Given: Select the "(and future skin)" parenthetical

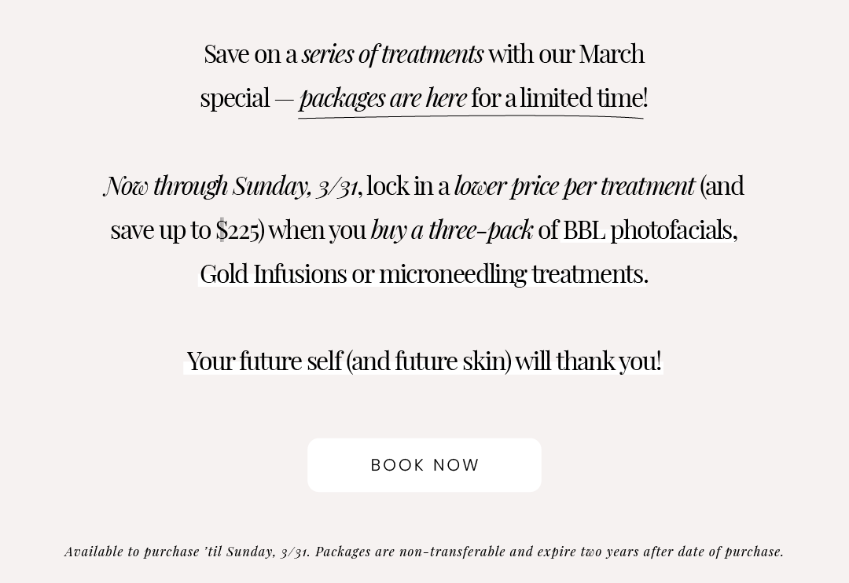Looking at the screenshot, I should coord(429,361).
